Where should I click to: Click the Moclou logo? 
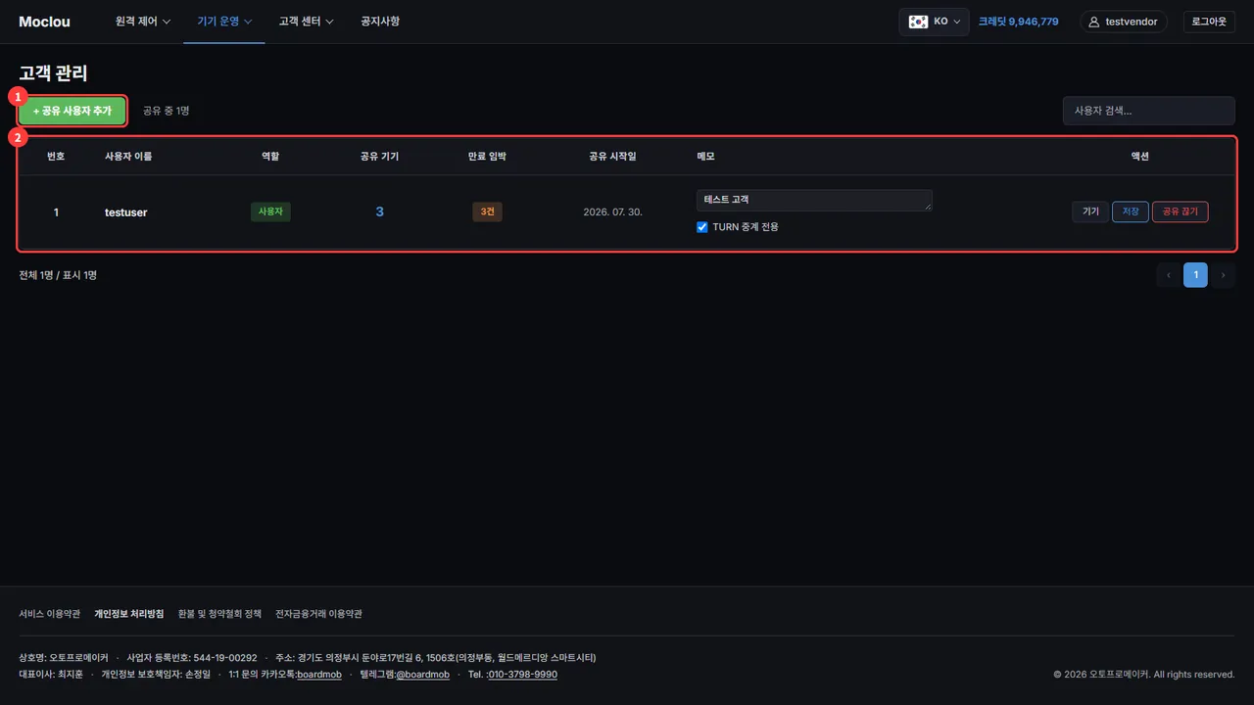tap(44, 22)
